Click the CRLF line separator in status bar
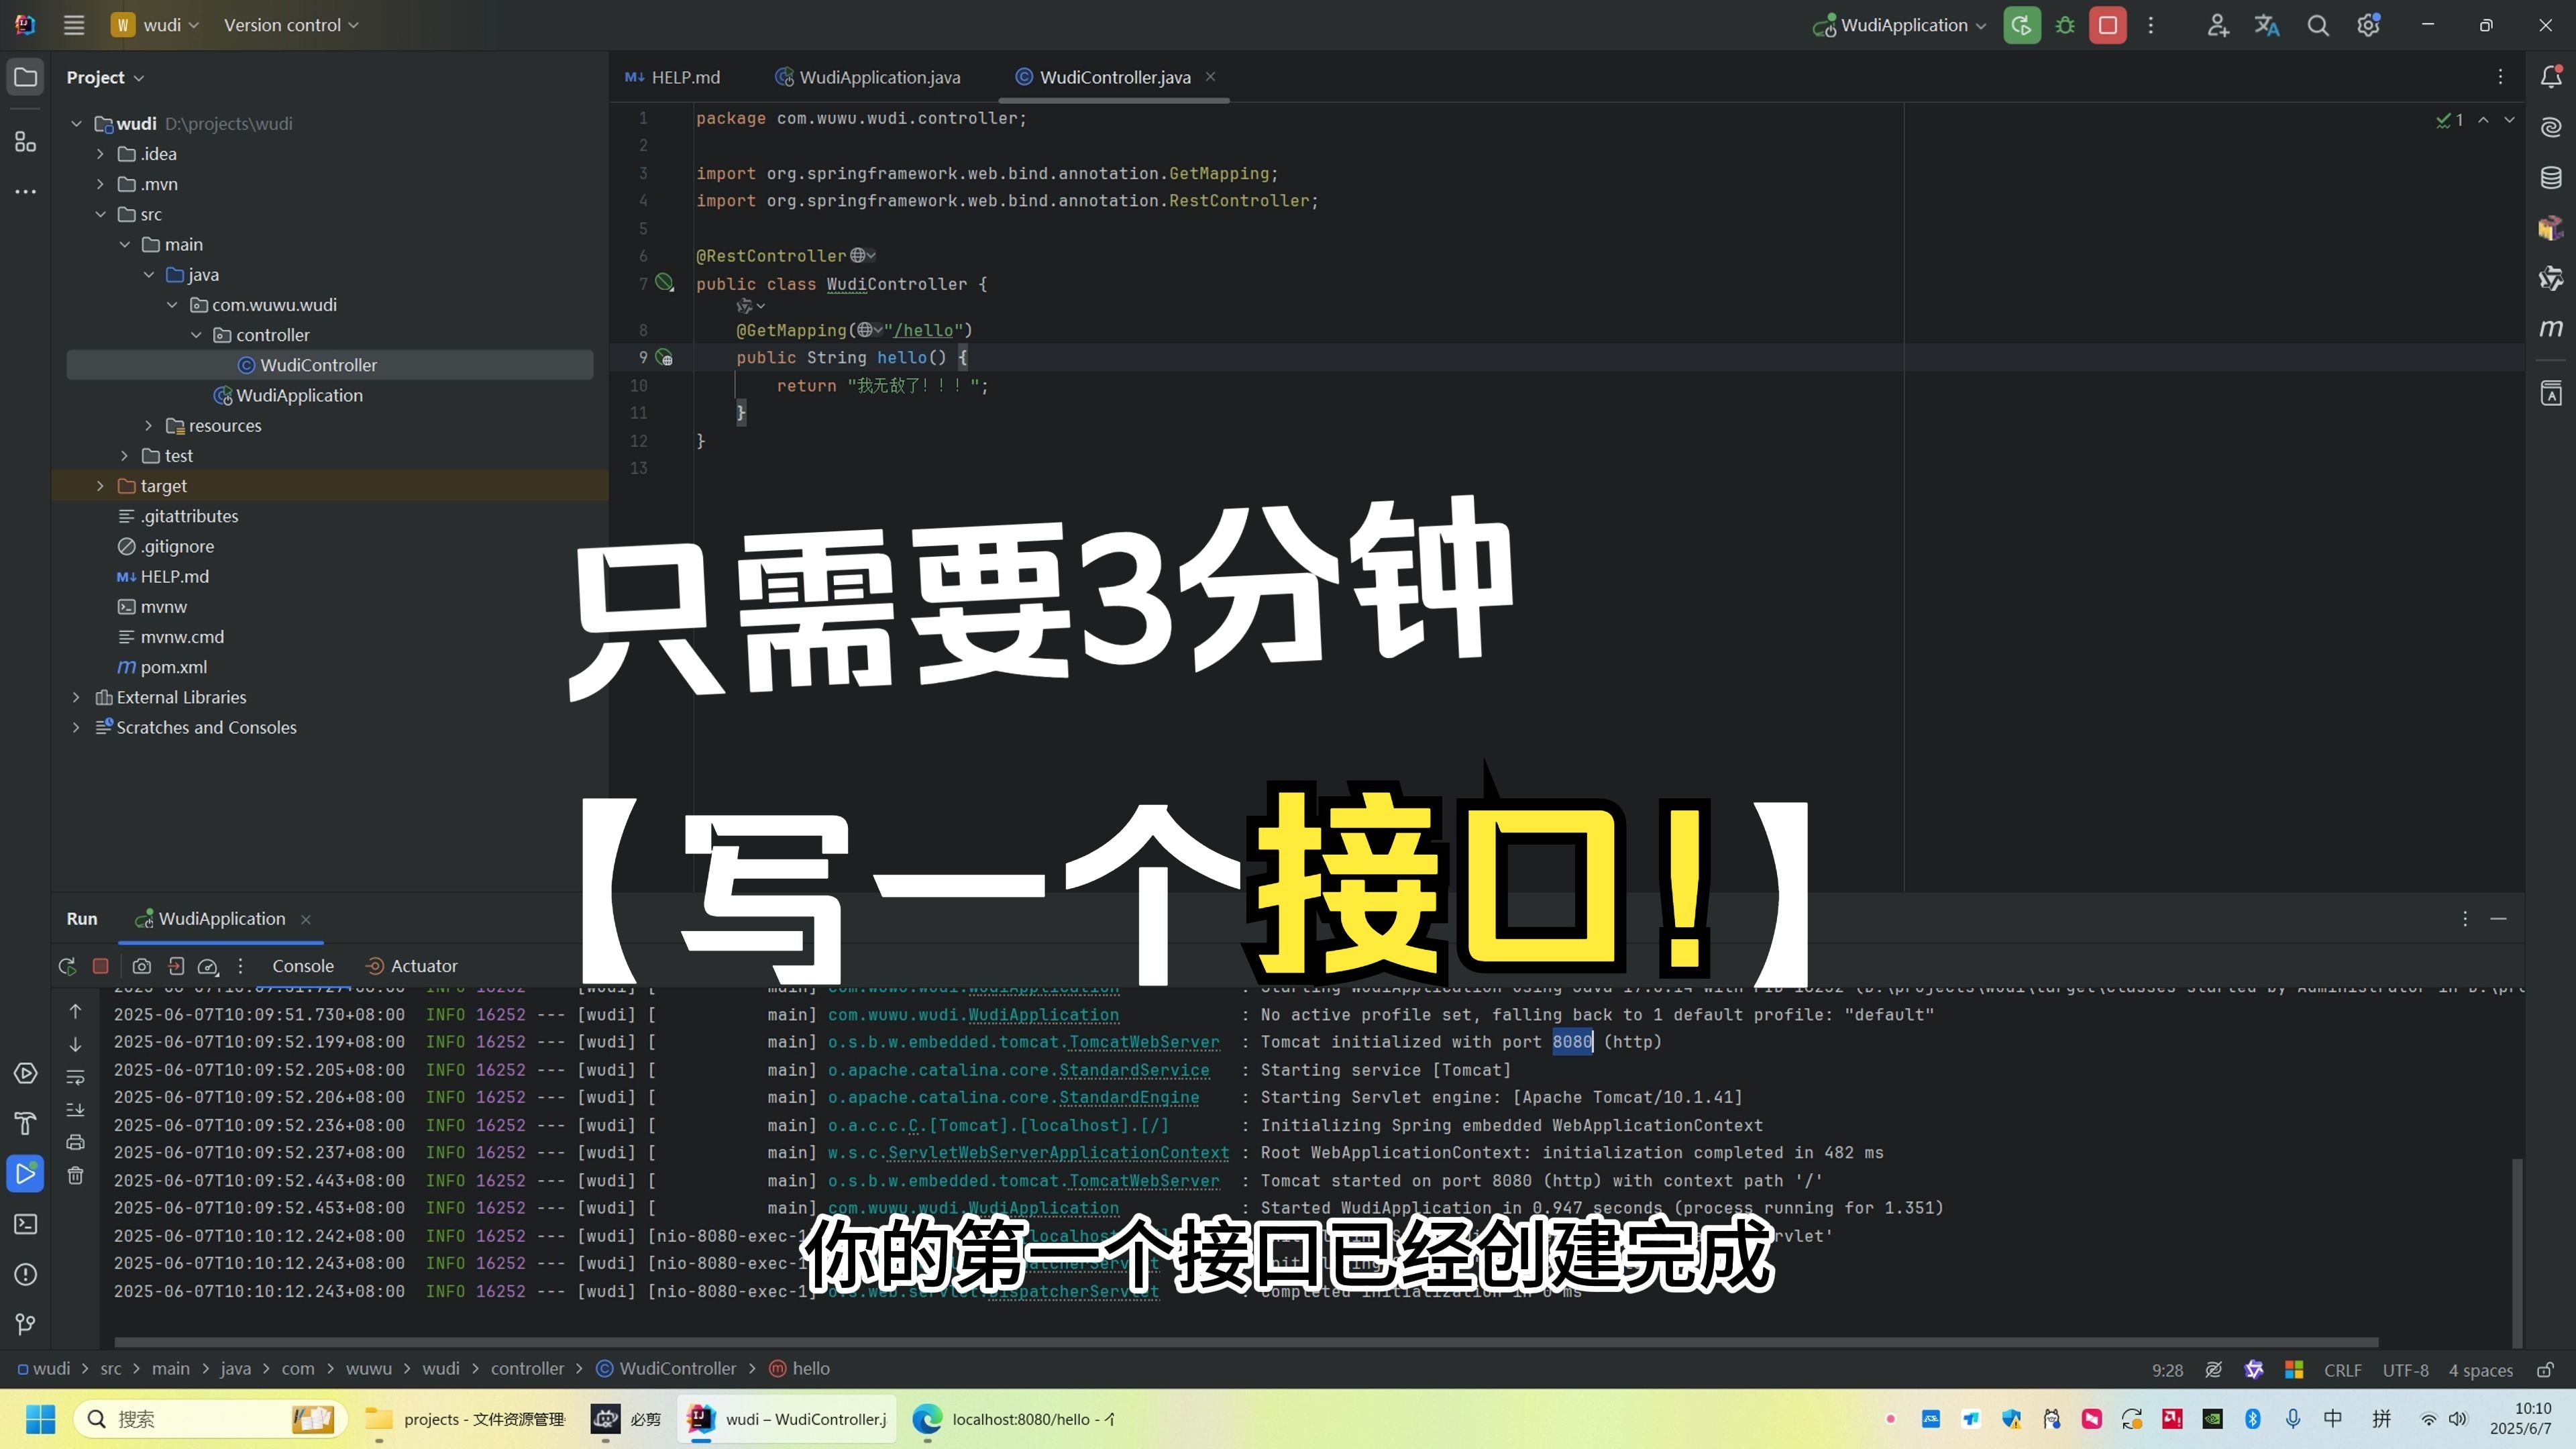The height and width of the screenshot is (1449, 2576). (2342, 1370)
